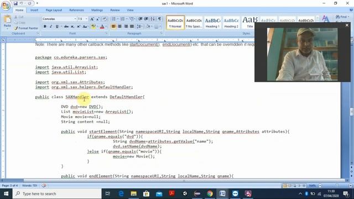Click the Find button in Editing group
Viewport: 354px width, 199px height.
coord(342,17)
